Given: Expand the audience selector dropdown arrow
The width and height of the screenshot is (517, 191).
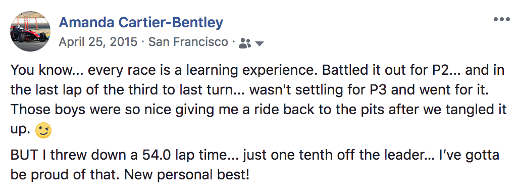Looking at the screenshot, I should coord(260,43).
